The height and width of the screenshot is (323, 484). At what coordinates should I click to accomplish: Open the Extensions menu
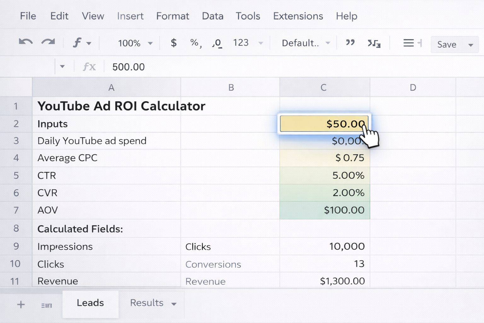pos(298,16)
